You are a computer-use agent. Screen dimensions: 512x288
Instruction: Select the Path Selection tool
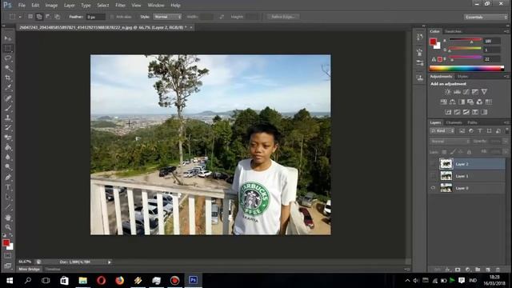coord(8,198)
